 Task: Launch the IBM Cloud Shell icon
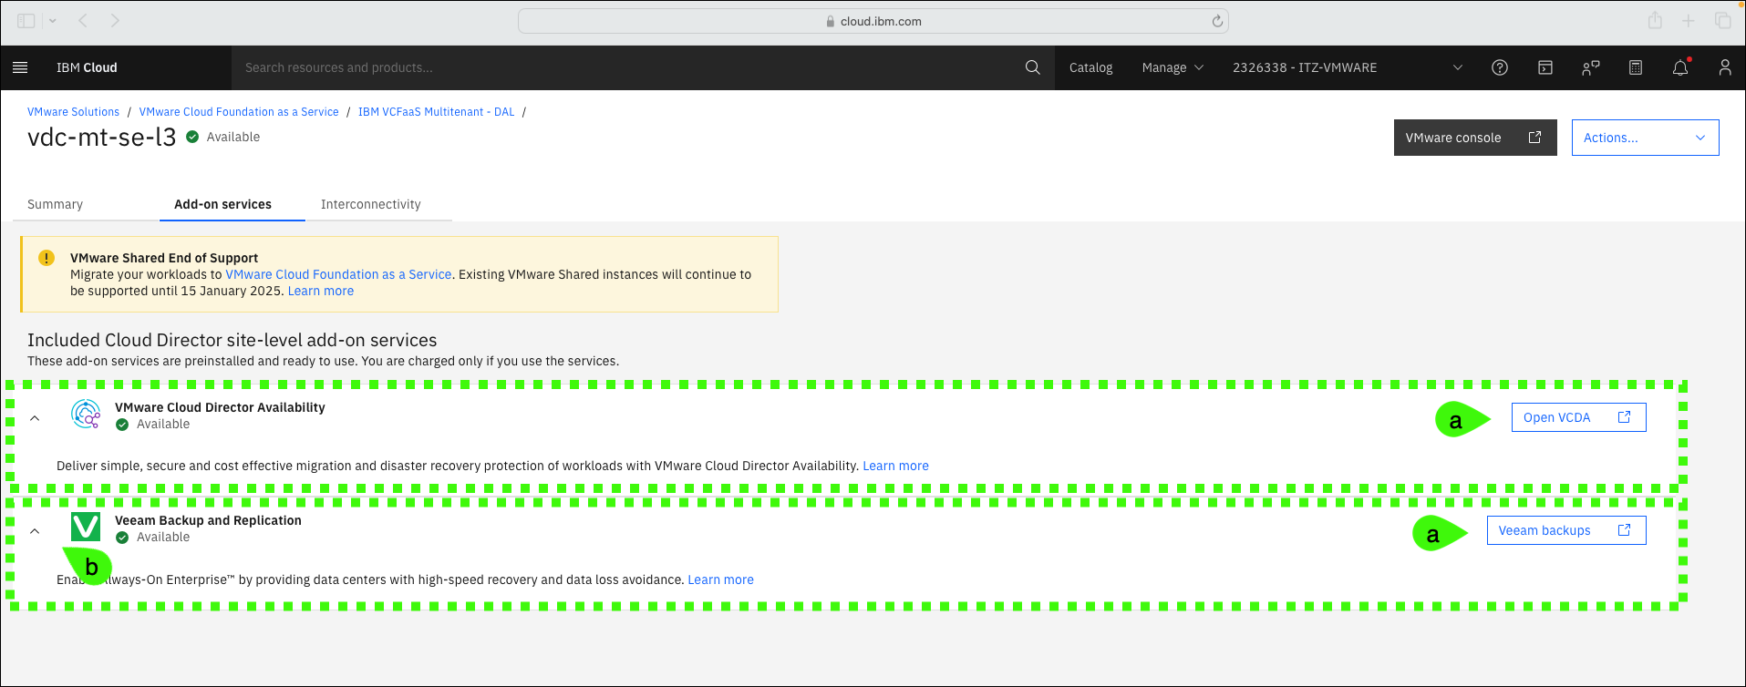(x=1545, y=67)
